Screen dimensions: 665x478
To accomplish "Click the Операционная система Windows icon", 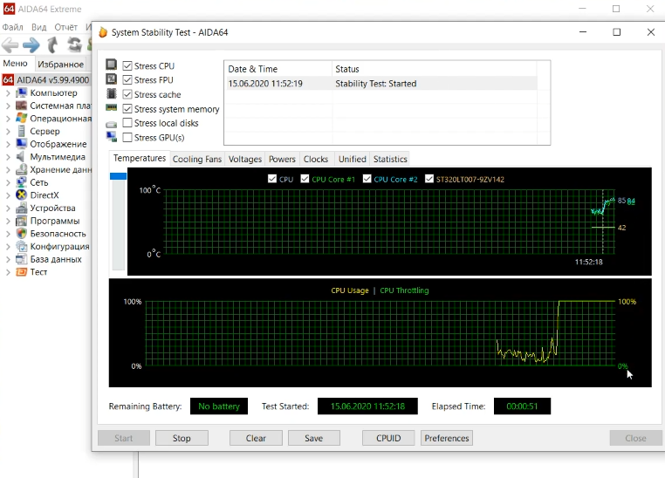I will pos(21,119).
